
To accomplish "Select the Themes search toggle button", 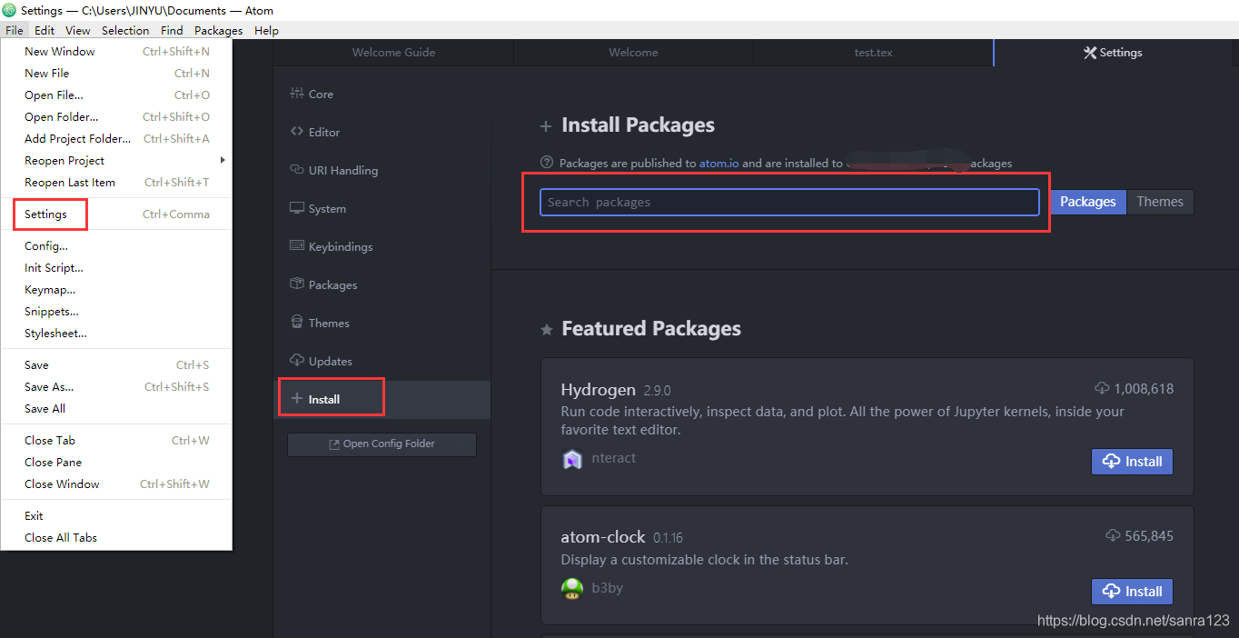I will [1160, 202].
